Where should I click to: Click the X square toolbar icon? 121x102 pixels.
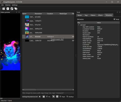[8, 9]
